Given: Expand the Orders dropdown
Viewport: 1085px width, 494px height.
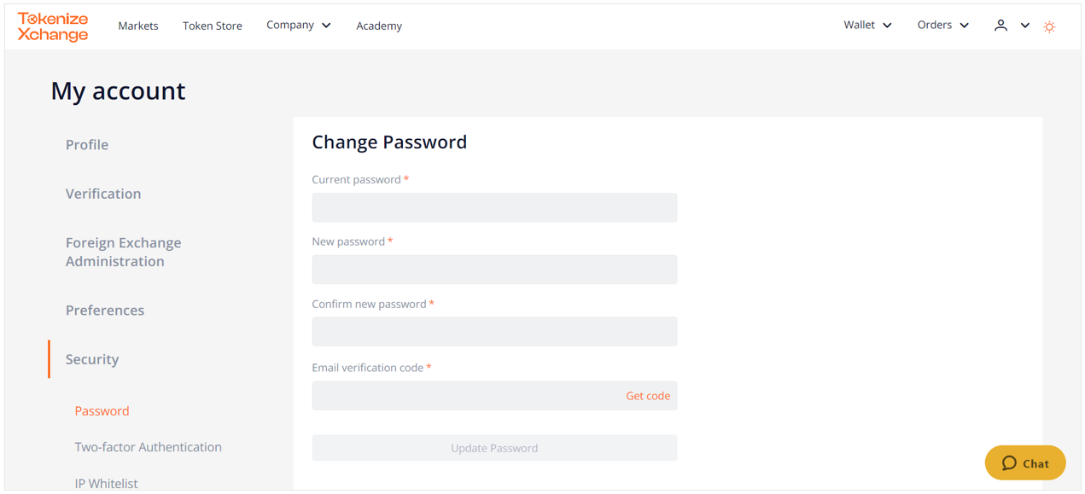Looking at the screenshot, I should tap(943, 26).
